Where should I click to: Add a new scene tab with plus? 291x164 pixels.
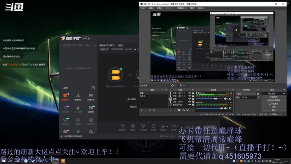click(95, 45)
